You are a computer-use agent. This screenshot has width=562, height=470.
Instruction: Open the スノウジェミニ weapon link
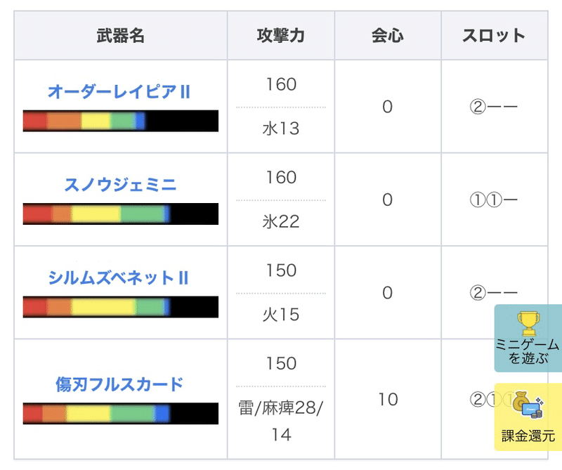point(120,185)
